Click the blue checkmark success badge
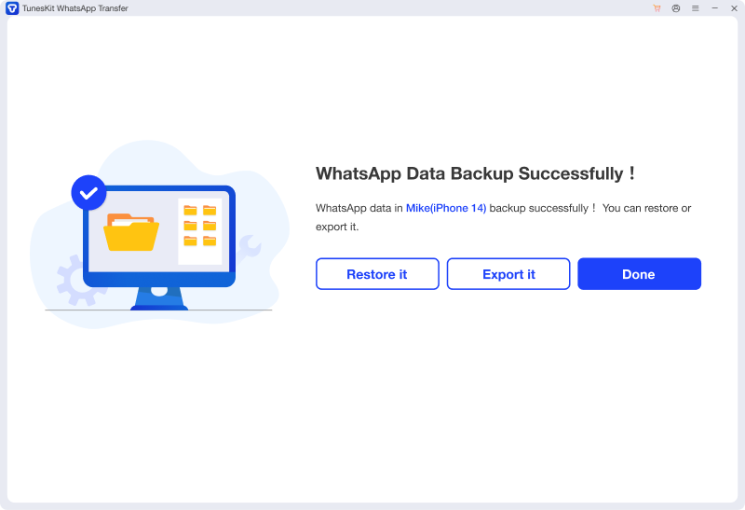745x510 pixels. [x=88, y=193]
